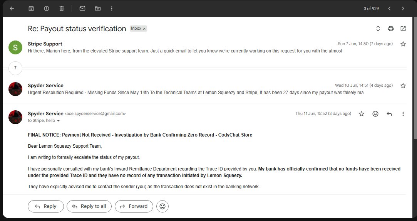Click the Reply to all button
The height and width of the screenshot is (221, 417).
[x=89, y=206]
